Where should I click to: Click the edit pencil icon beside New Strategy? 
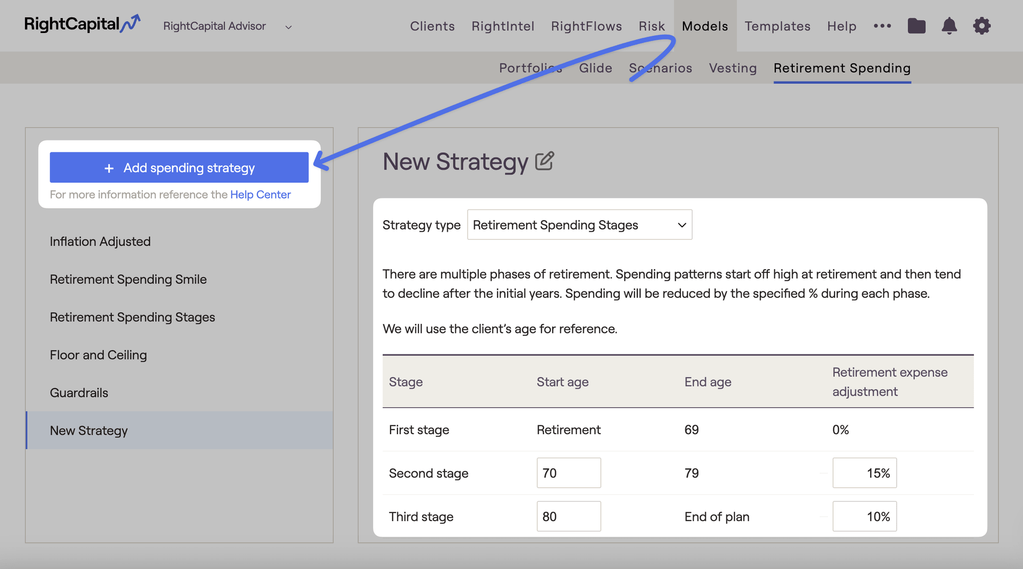(x=545, y=161)
